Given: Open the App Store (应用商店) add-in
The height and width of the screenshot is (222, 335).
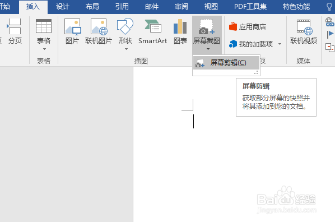Looking at the screenshot, I should pos(248,27).
